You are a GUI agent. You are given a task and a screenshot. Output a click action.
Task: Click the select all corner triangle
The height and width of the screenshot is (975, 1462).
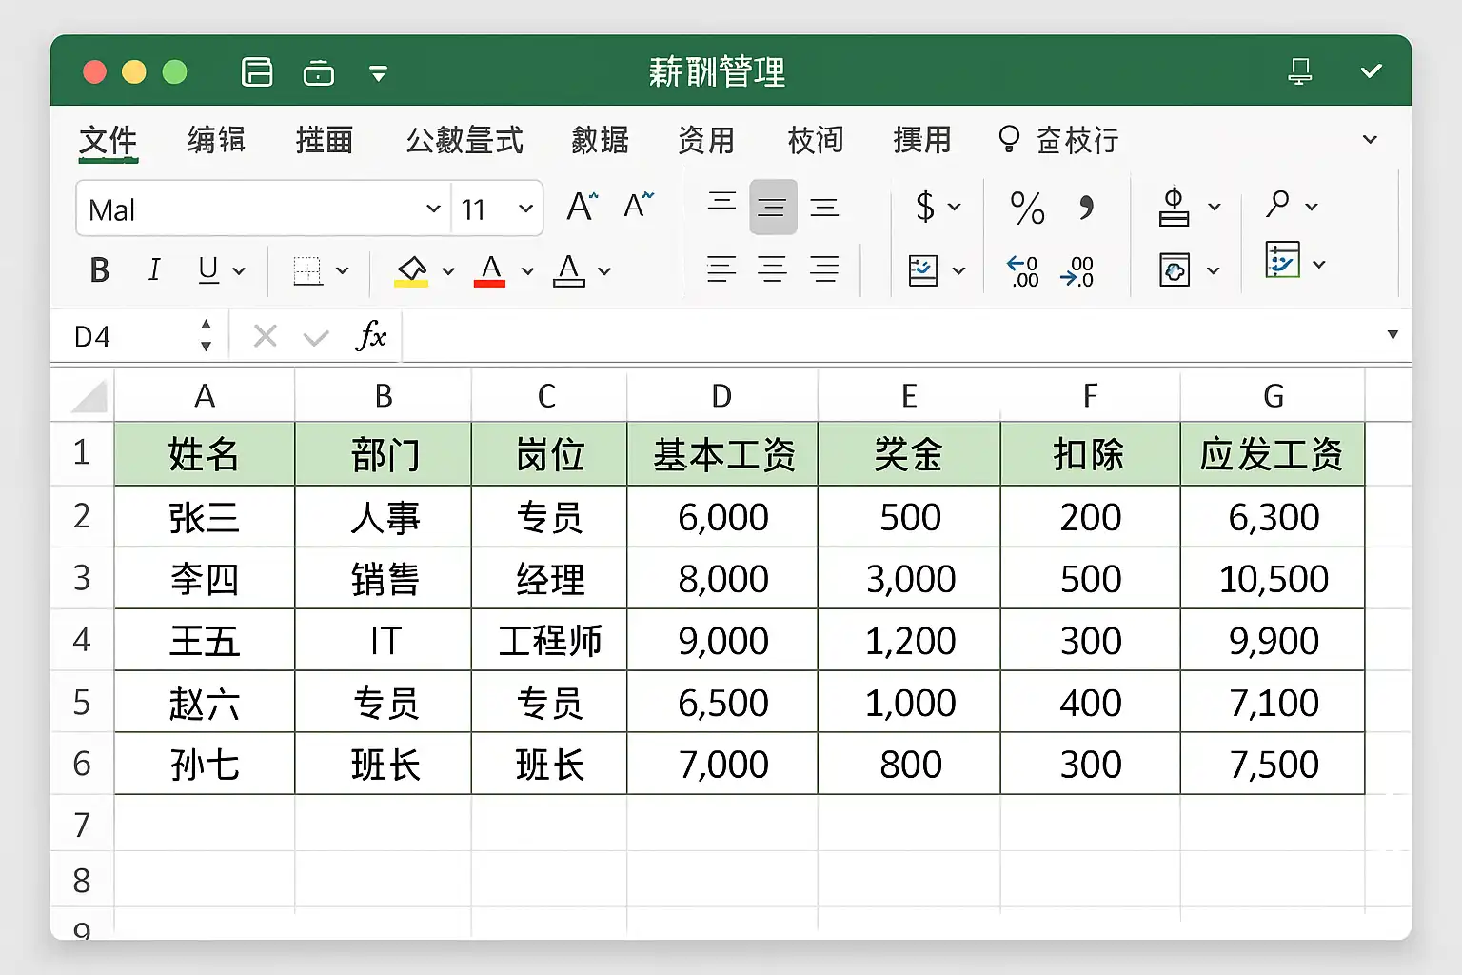click(89, 397)
